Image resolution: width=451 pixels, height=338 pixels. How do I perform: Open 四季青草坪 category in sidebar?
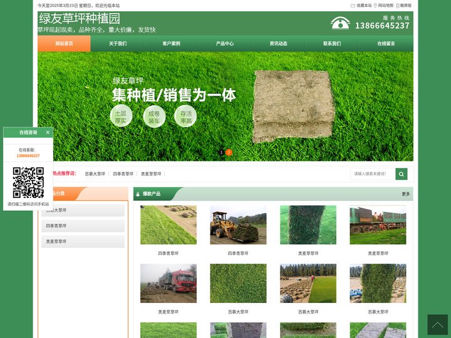click(x=83, y=226)
